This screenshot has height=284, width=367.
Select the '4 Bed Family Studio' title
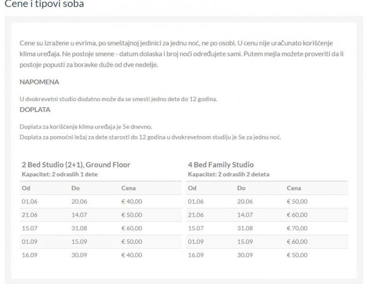[221, 165]
